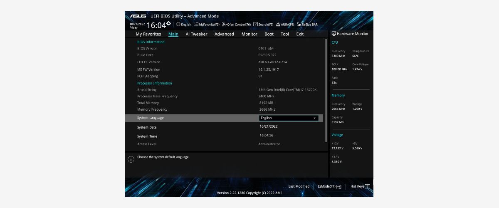Open MyFavorite(F3) from the top bar
Image resolution: width=499 pixels, height=208 pixels.
[207, 25]
